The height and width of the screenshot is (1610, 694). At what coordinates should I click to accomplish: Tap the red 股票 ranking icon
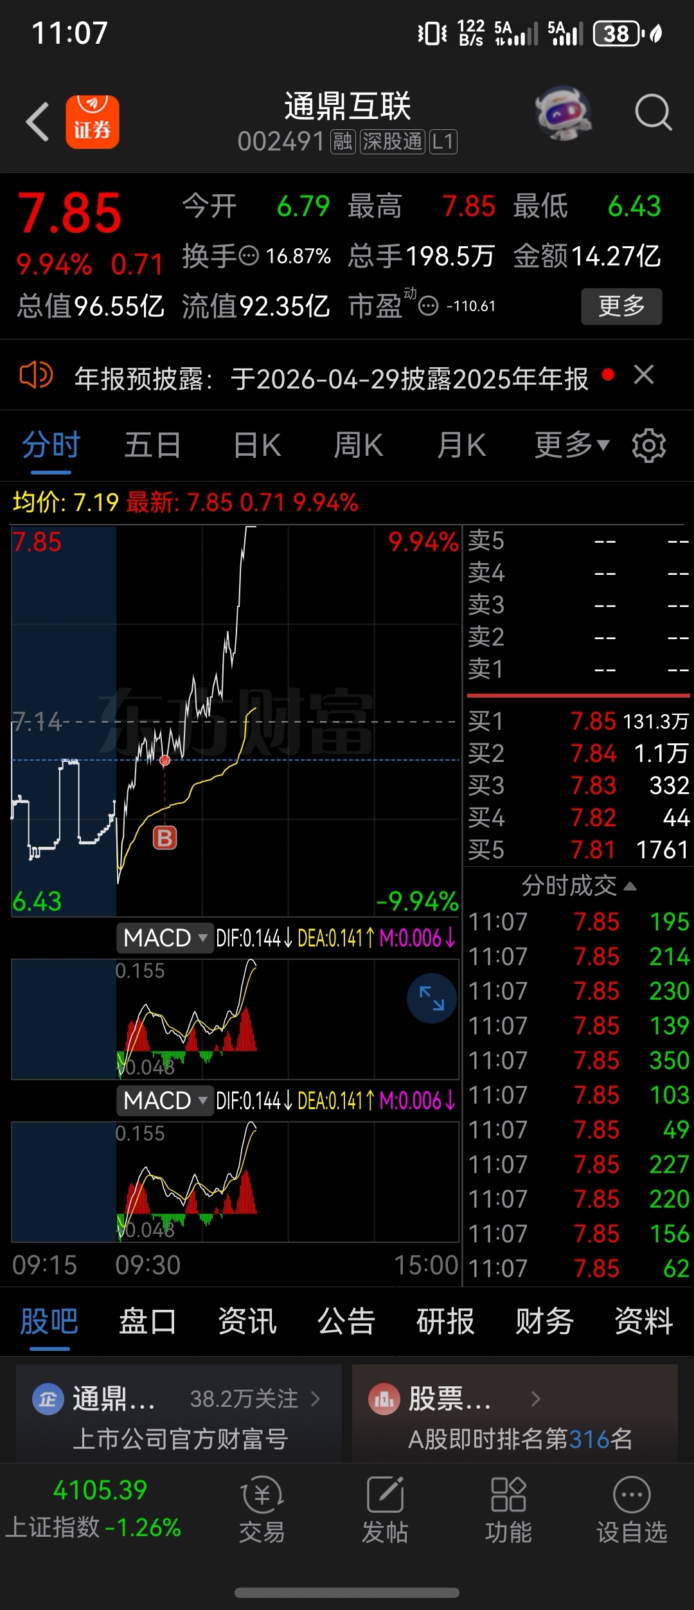click(x=384, y=1399)
